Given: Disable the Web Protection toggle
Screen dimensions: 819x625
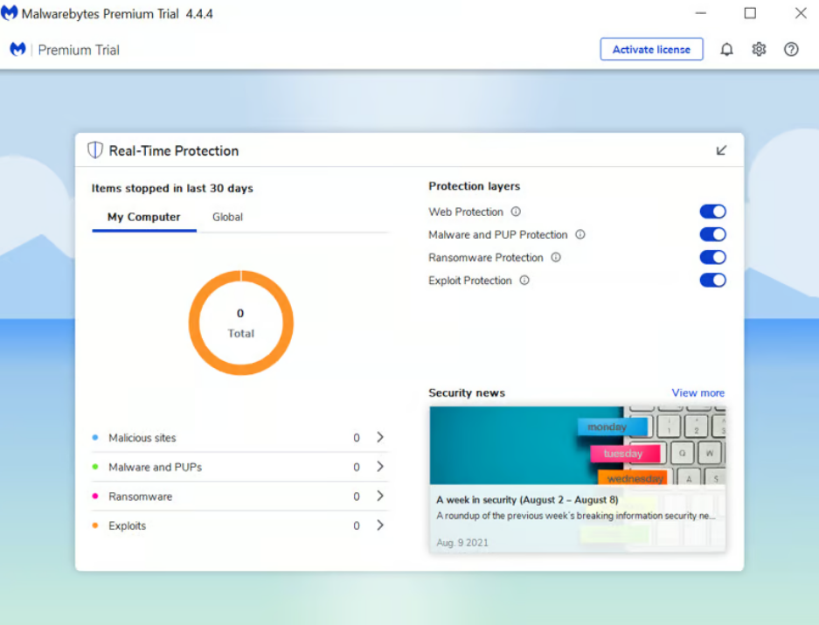Looking at the screenshot, I should (x=712, y=212).
